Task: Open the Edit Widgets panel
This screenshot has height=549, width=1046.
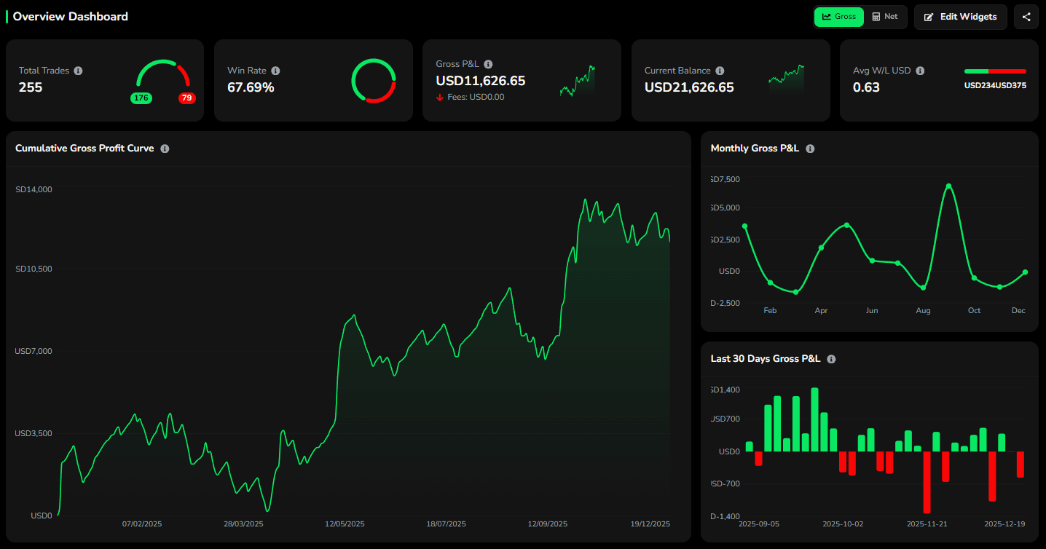Action: click(960, 16)
